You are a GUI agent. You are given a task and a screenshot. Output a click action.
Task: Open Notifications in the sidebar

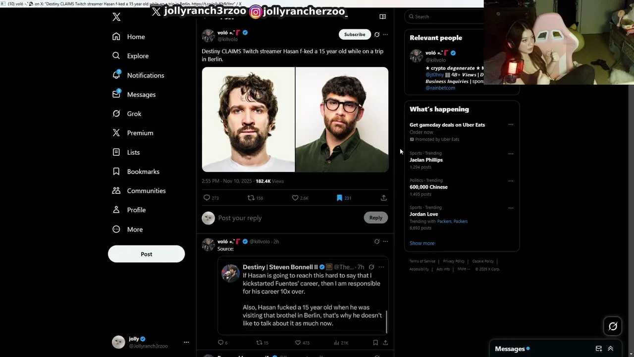[138, 75]
